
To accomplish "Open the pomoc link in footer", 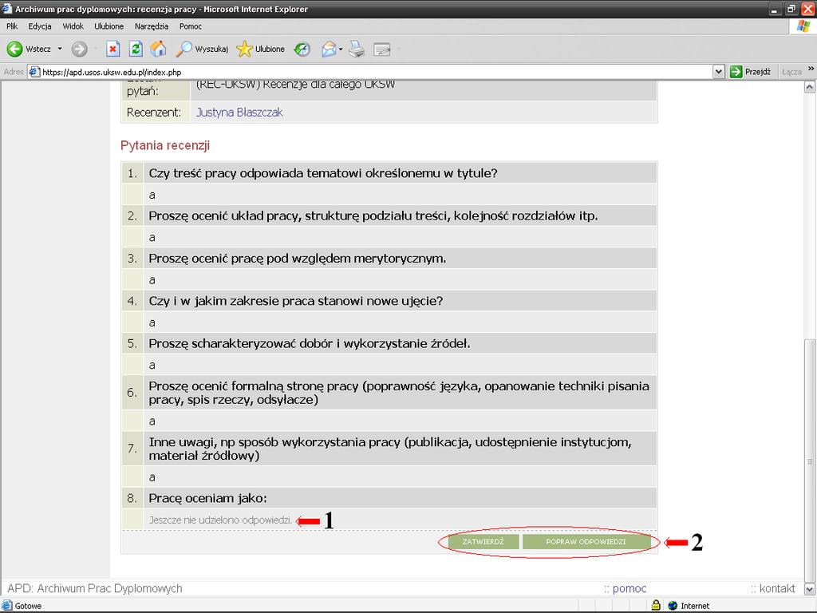I will pyautogui.click(x=630, y=588).
